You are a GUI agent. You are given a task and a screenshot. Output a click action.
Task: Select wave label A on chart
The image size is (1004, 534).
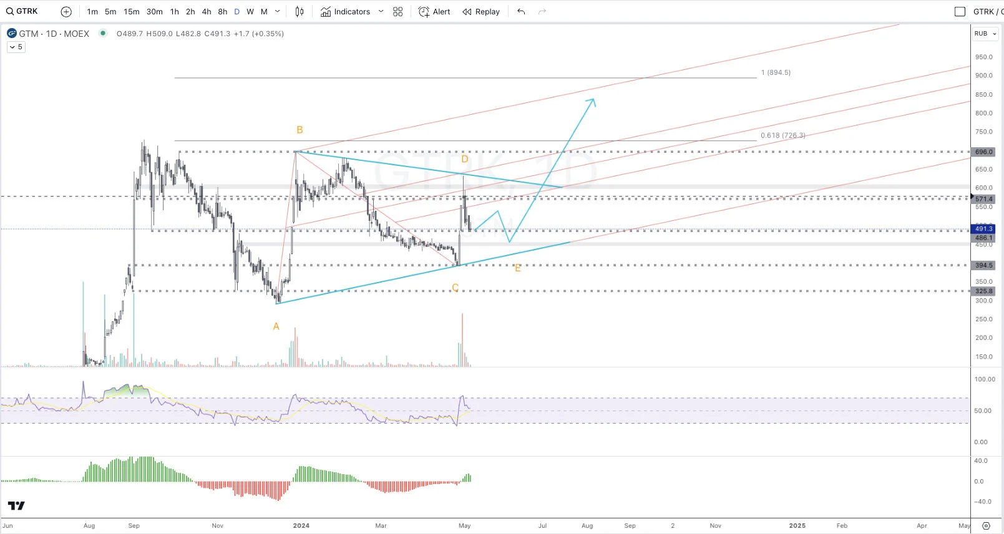coord(276,326)
